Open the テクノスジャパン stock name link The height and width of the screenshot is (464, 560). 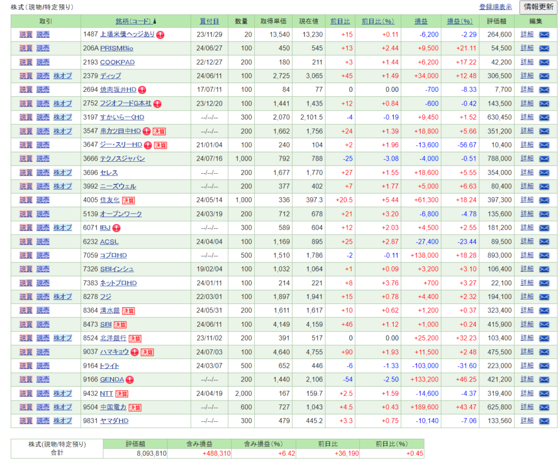coord(122,158)
